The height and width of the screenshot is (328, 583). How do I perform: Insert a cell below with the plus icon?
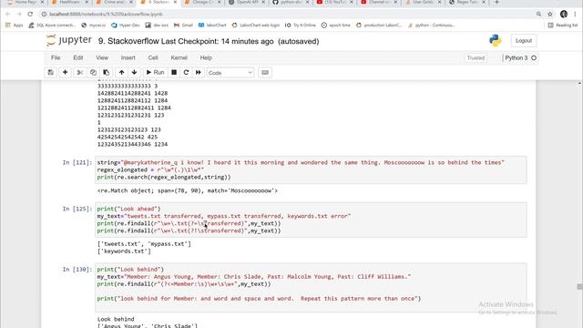coord(65,73)
